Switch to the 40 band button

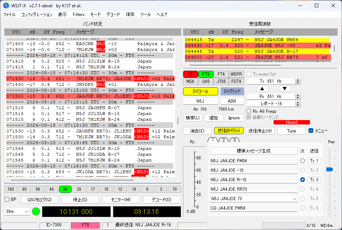[52, 189]
